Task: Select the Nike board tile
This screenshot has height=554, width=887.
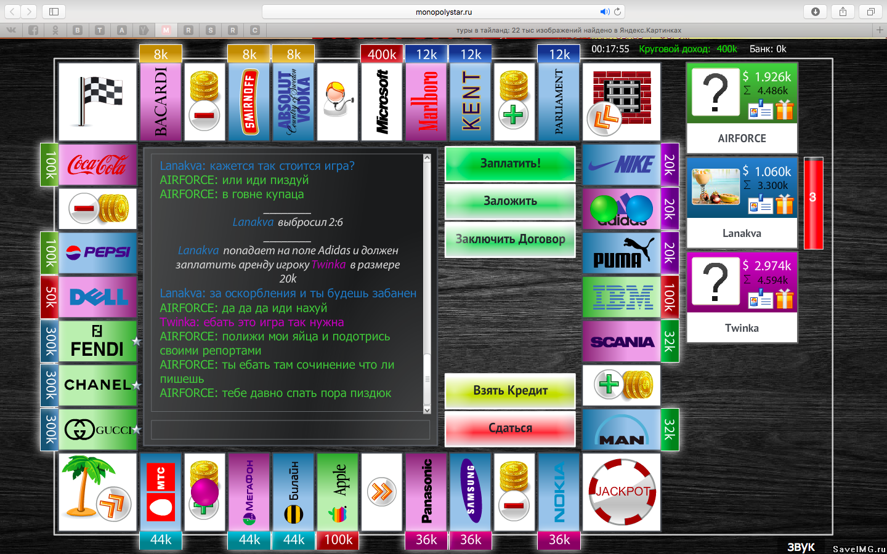Action: (x=622, y=165)
